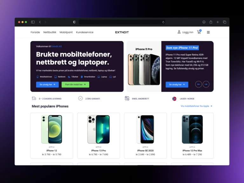Open the Mobilpant menu item
The image size is (244, 183).
(x=66, y=32)
